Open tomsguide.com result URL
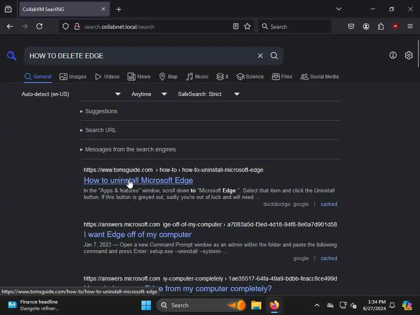The image size is (420, 315). [x=173, y=170]
